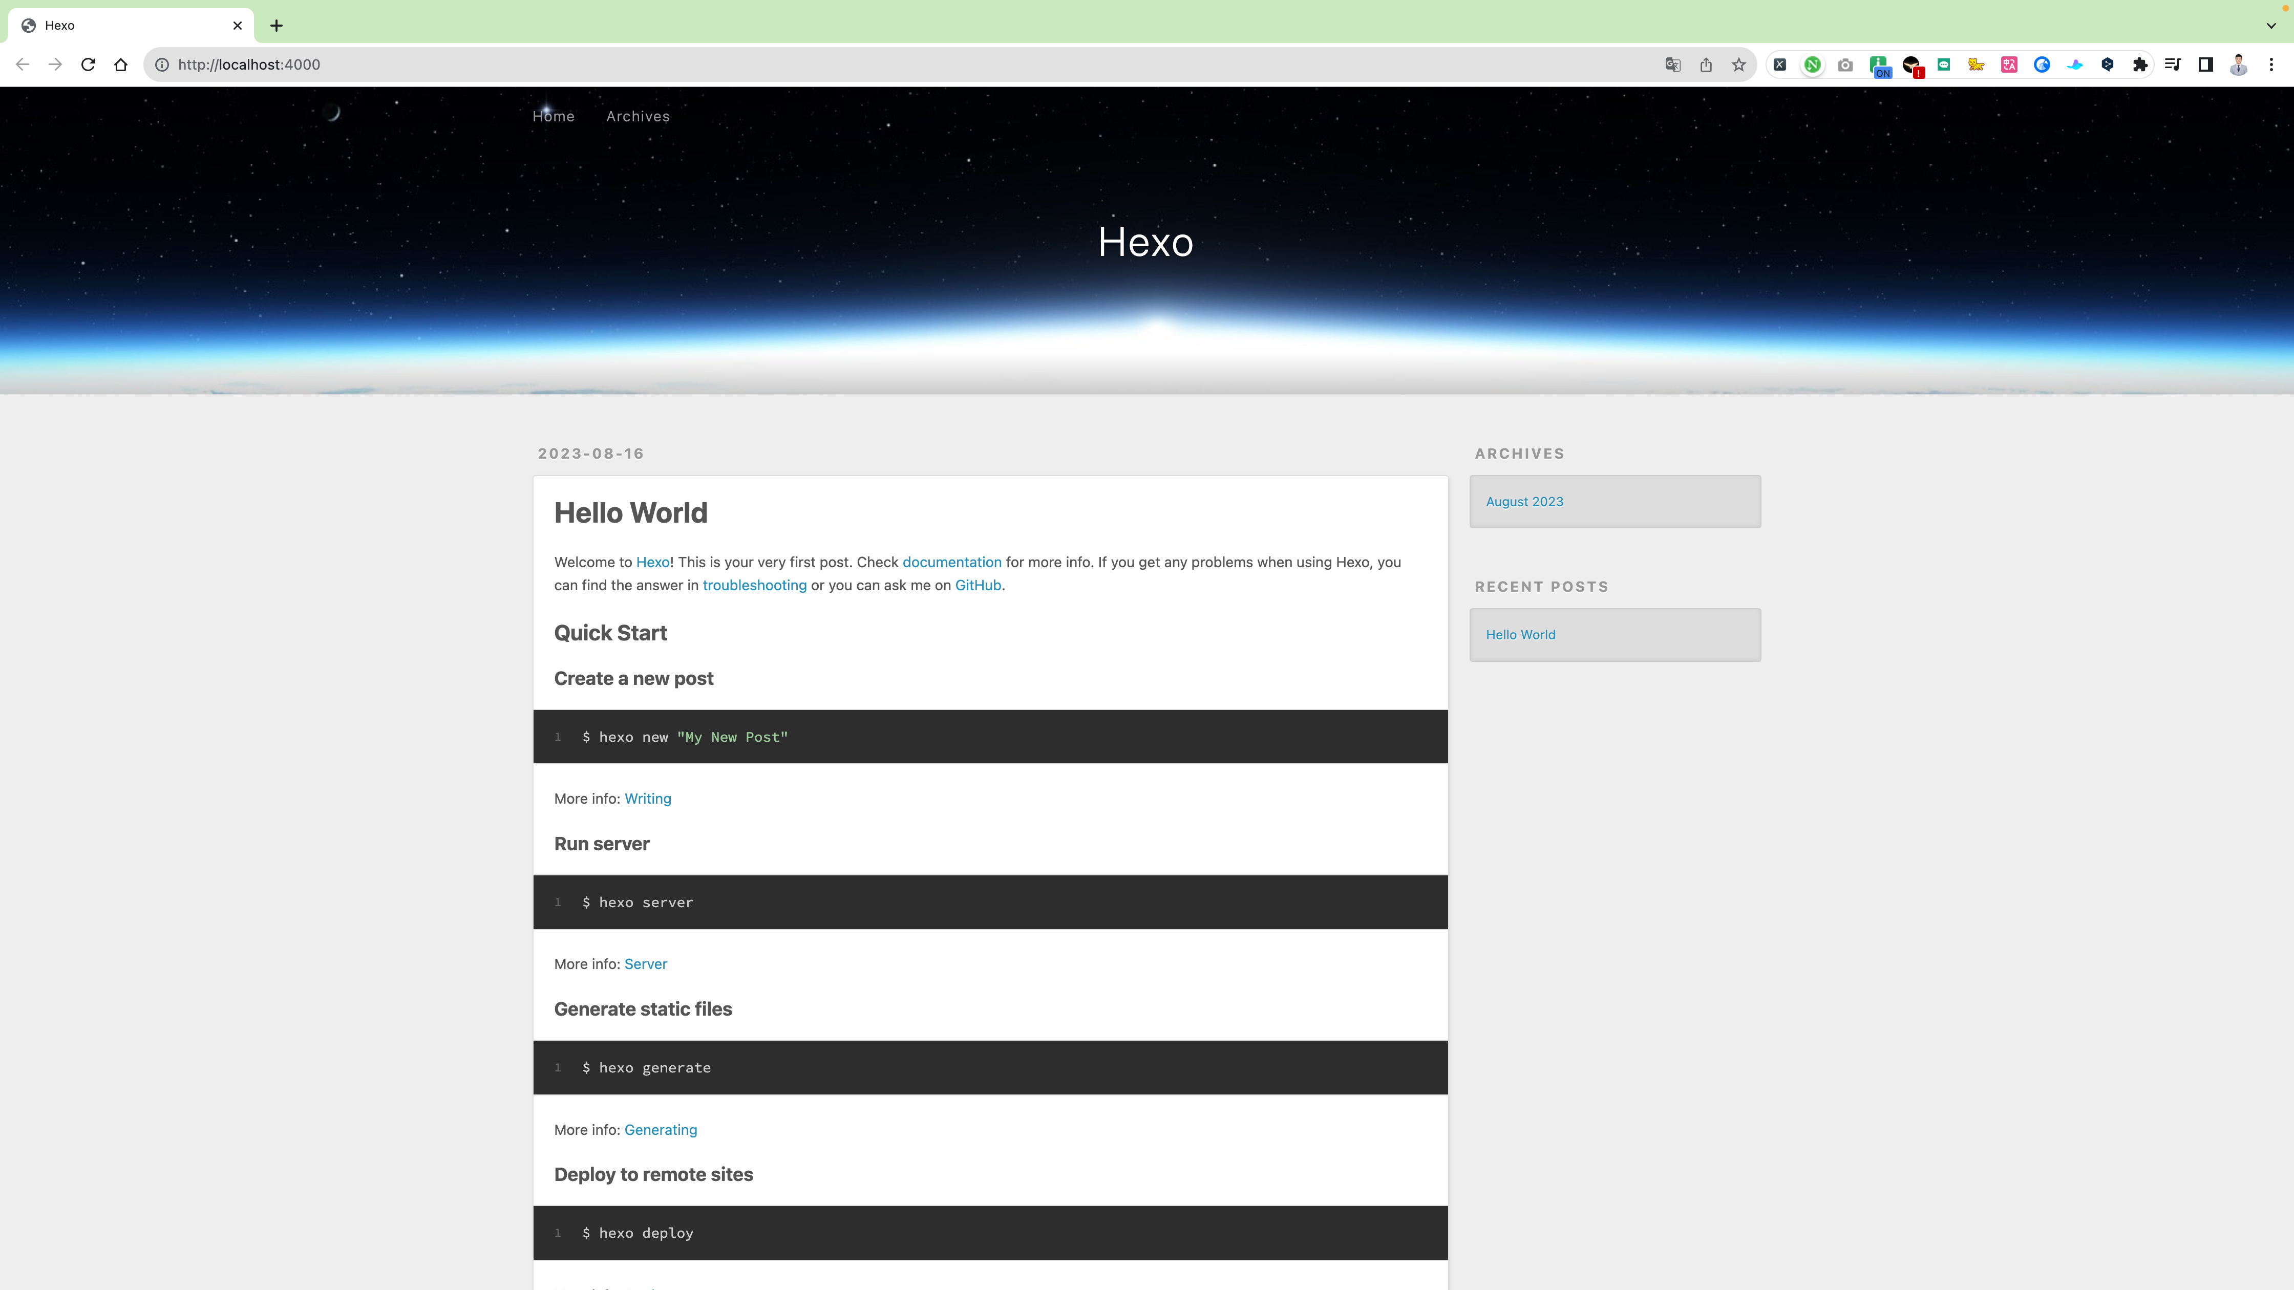This screenshot has height=1290, width=2294.
Task: Open Chrome's three-dot menu
Action: point(2272,64)
